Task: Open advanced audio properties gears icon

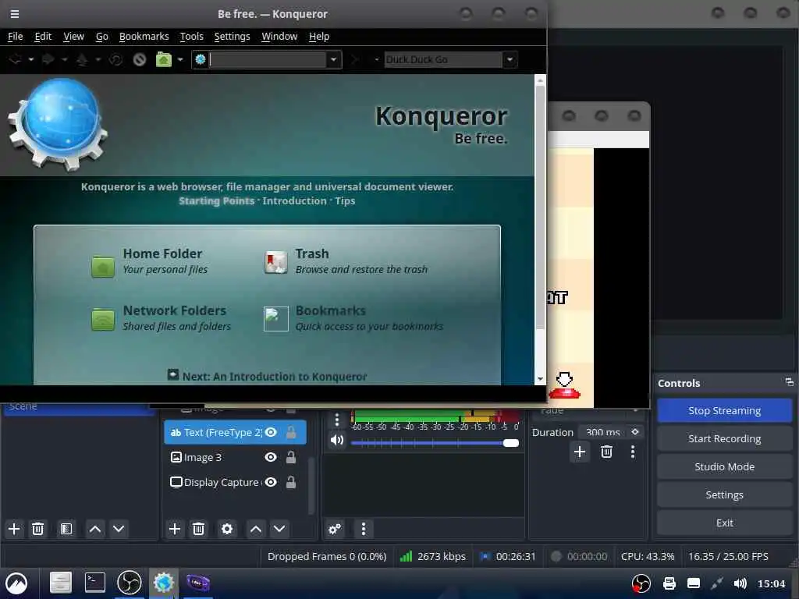Action: tap(335, 530)
